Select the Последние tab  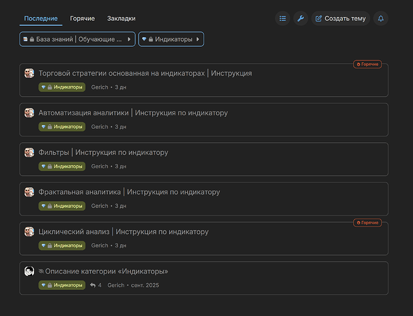[x=41, y=18]
